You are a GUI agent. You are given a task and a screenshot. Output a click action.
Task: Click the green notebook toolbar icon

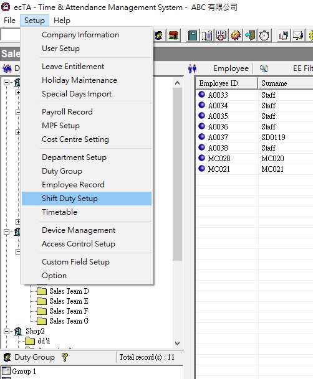click(193, 35)
